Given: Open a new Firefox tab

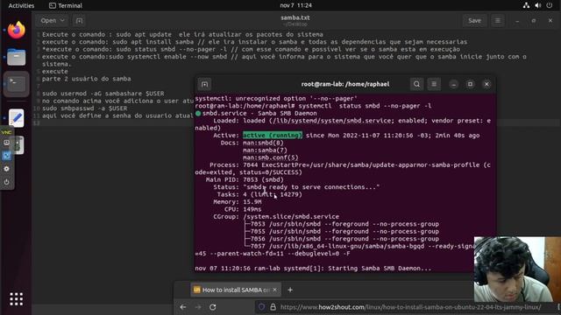Looking at the screenshot, I should pos(290,290).
